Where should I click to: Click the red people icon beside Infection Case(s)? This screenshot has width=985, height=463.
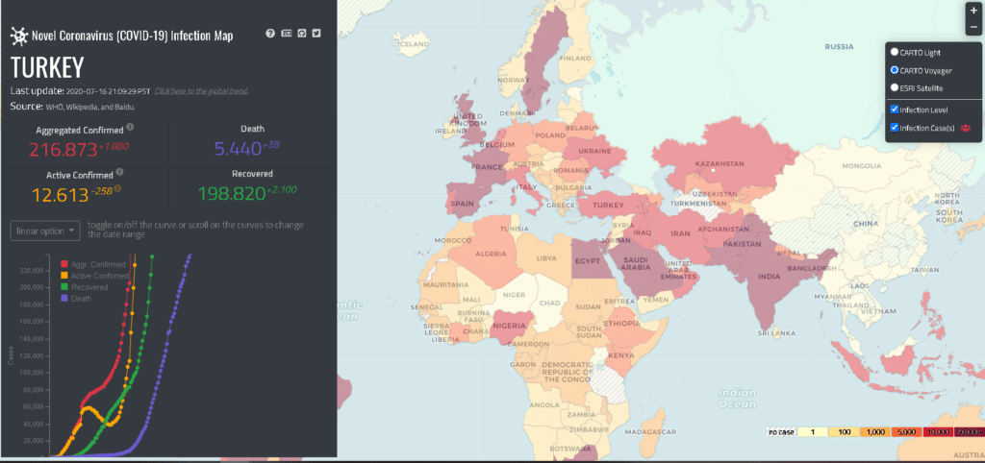tap(966, 128)
